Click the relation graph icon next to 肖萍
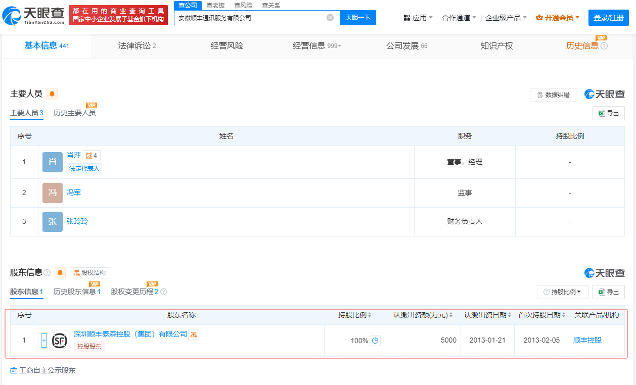Image resolution: width=636 pixels, height=385 pixels. [91, 156]
